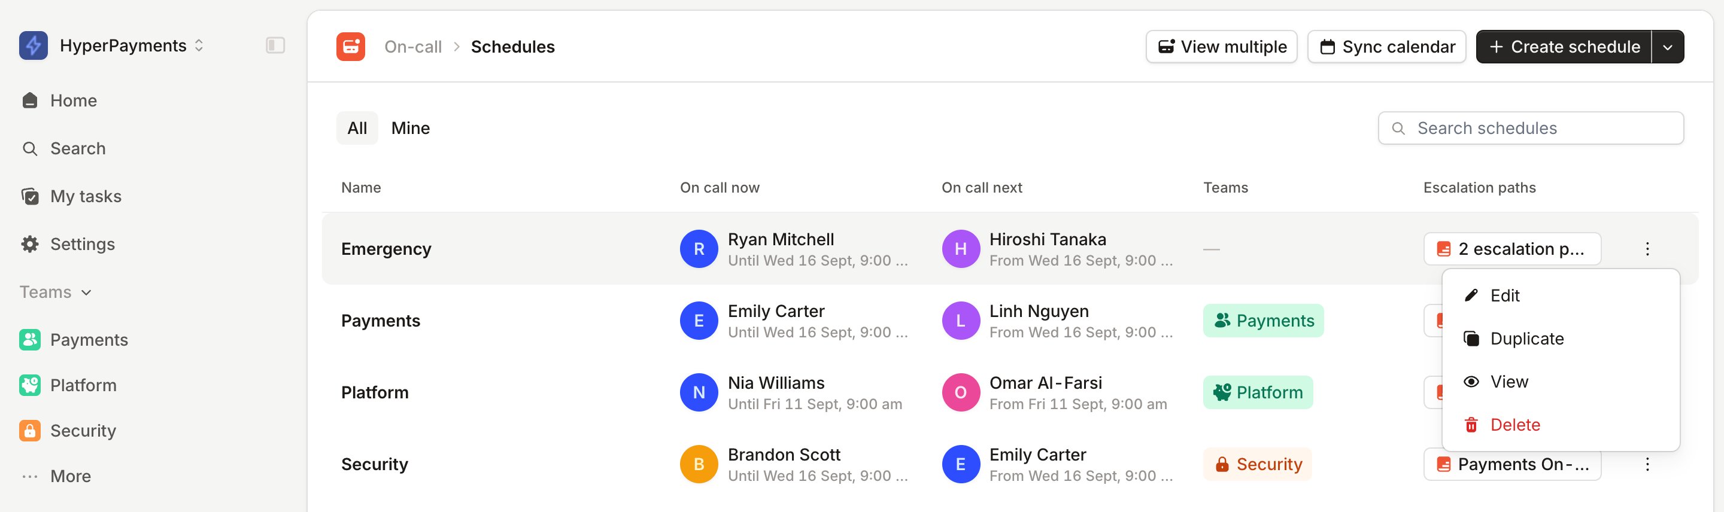This screenshot has height=512, width=1724.
Task: Open the Security row three-dot menu
Action: [x=1647, y=464]
